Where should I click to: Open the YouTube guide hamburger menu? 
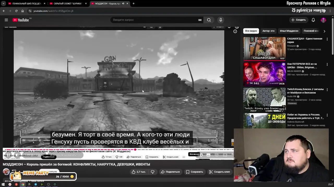tap(6, 20)
